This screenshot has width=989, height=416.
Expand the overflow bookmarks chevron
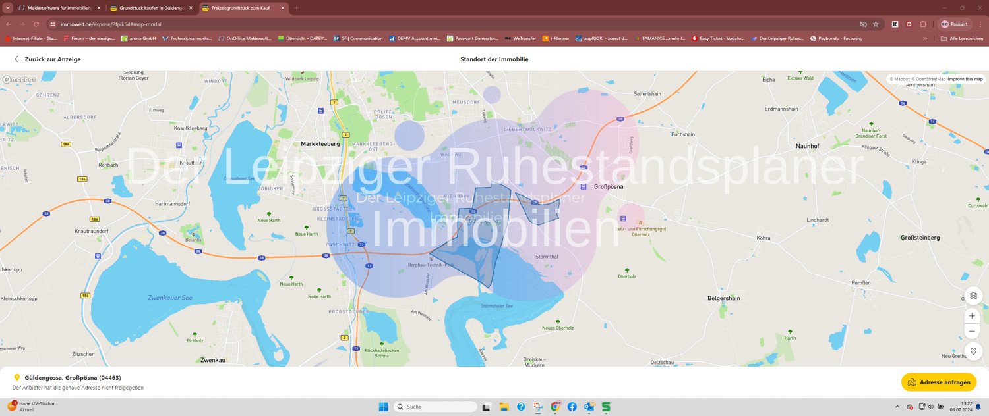925,38
